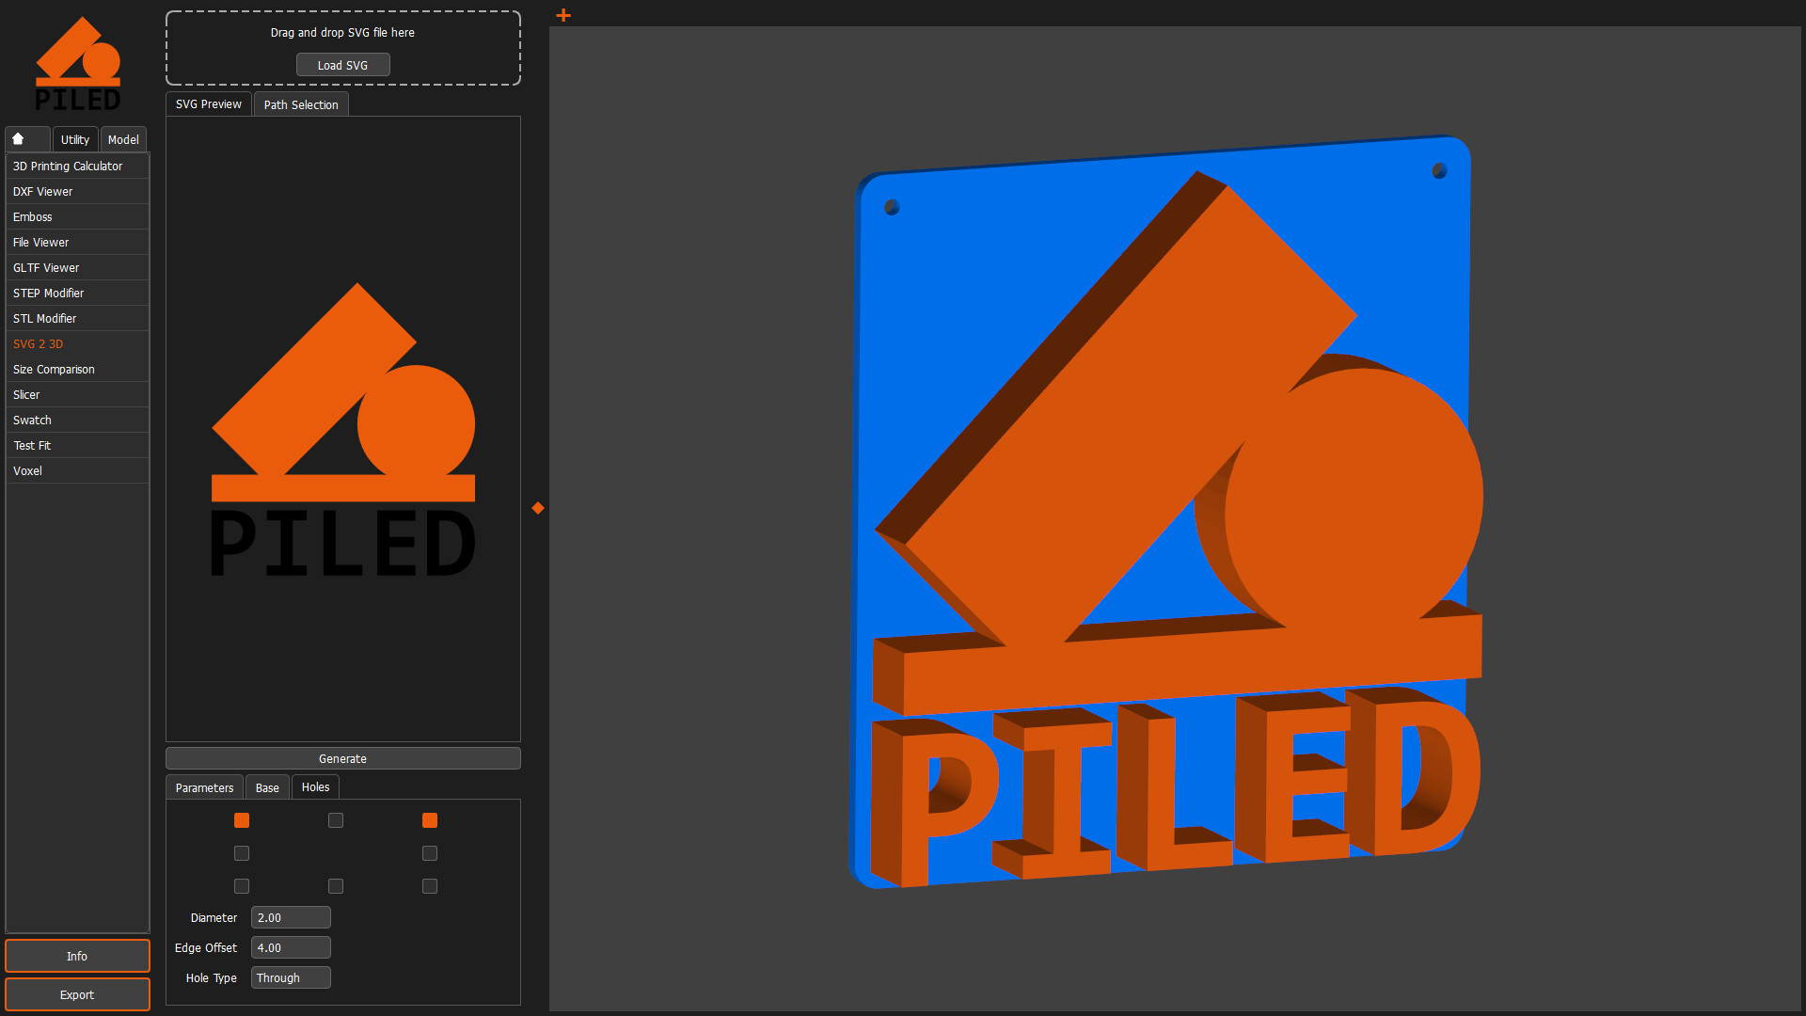This screenshot has width=1806, height=1016.
Task: Switch to the Path Selection tab
Action: tap(301, 104)
